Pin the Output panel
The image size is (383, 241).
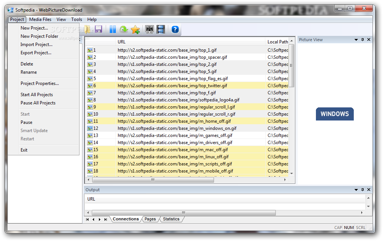(x=362, y=189)
